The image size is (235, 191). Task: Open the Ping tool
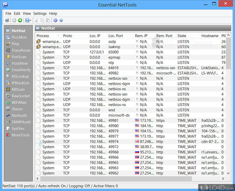click(x=15, y=44)
